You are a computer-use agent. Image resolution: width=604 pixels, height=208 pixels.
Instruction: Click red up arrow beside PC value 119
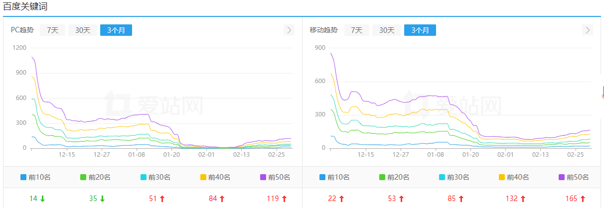284,199
